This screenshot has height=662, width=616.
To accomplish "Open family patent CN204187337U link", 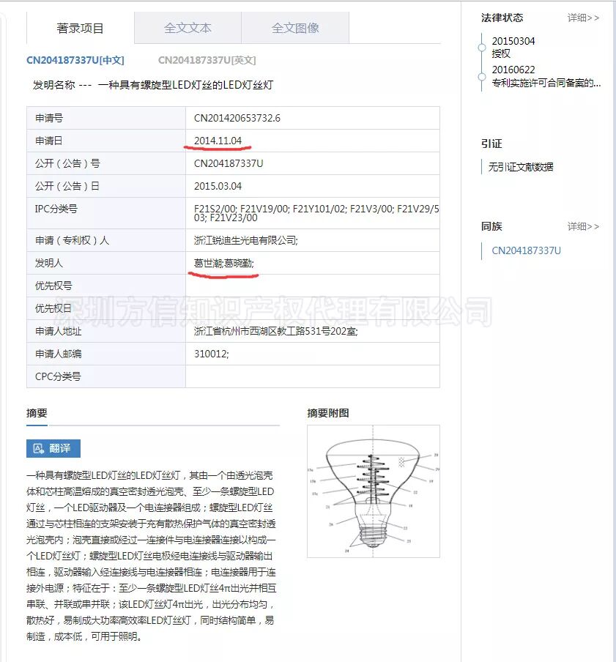I will pos(526,250).
